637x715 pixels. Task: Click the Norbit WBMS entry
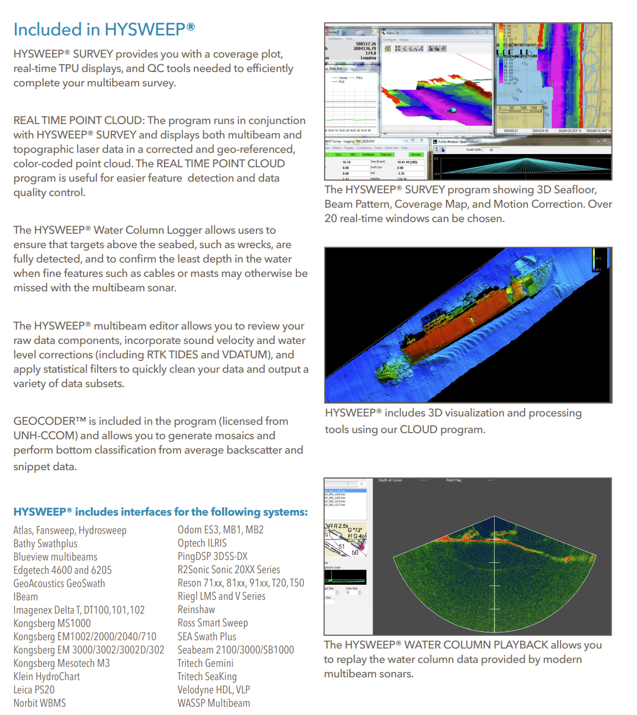pyautogui.click(x=40, y=703)
